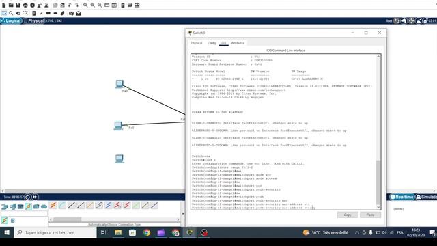
Task: Switch to Realtime mode
Action: (x=401, y=197)
